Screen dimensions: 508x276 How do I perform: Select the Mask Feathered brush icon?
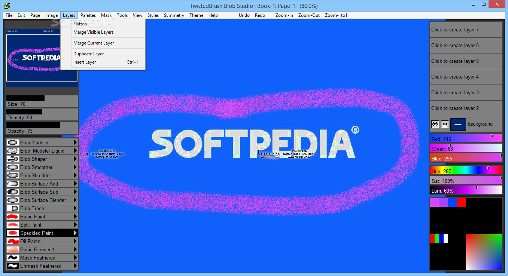point(13,258)
